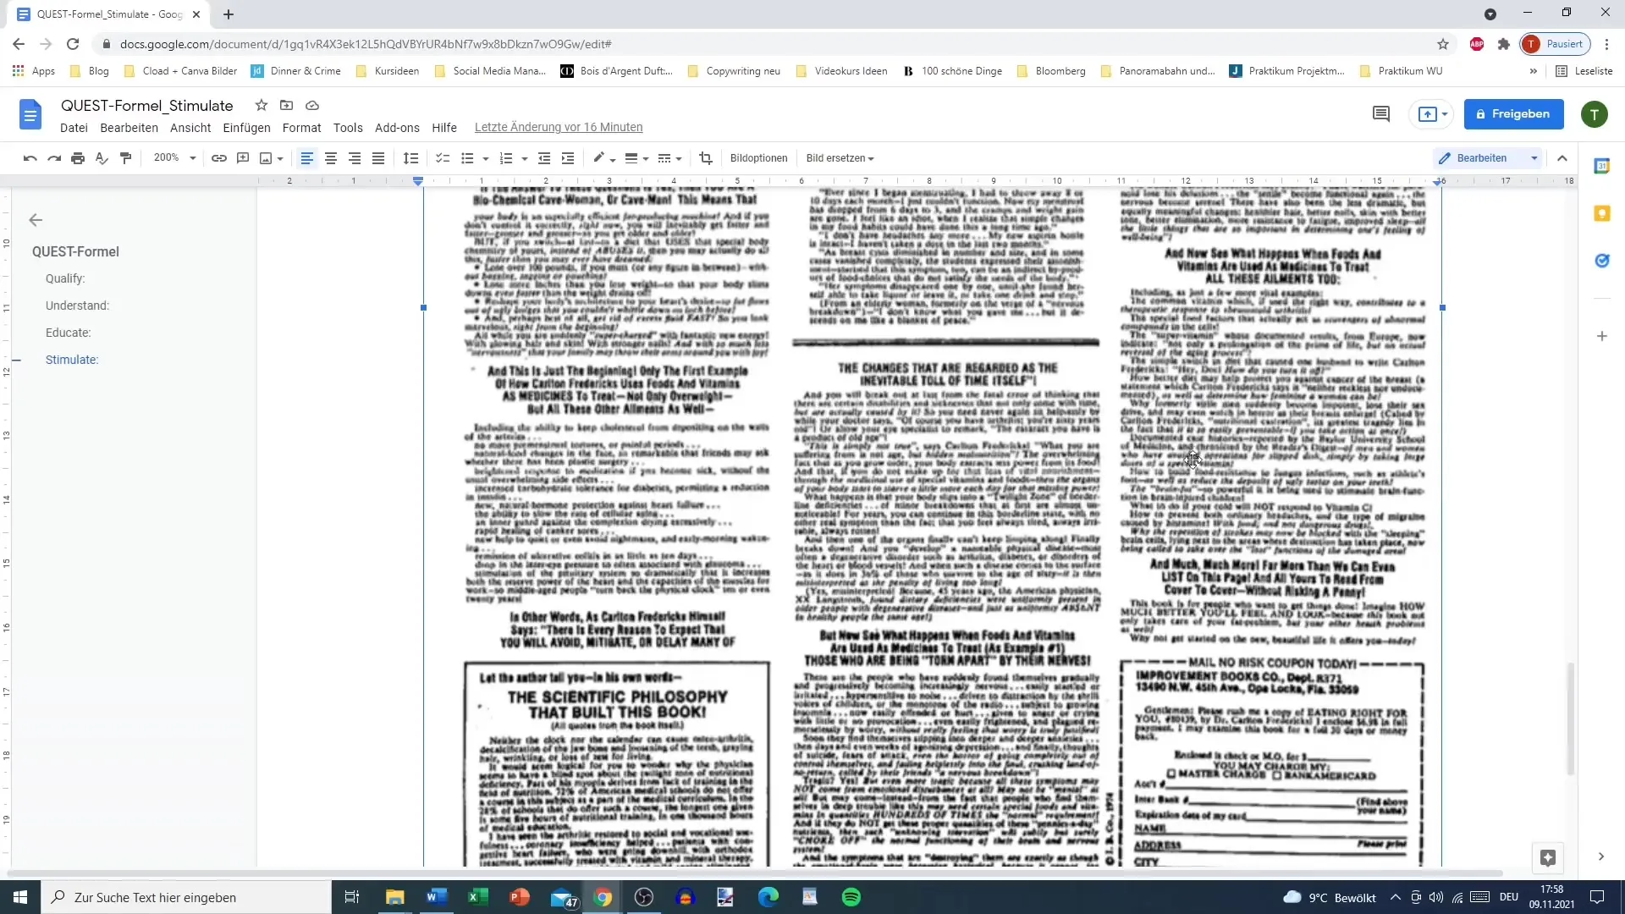
Task: Open Bearbeiten editing mode dropdown
Action: pyautogui.click(x=1489, y=158)
